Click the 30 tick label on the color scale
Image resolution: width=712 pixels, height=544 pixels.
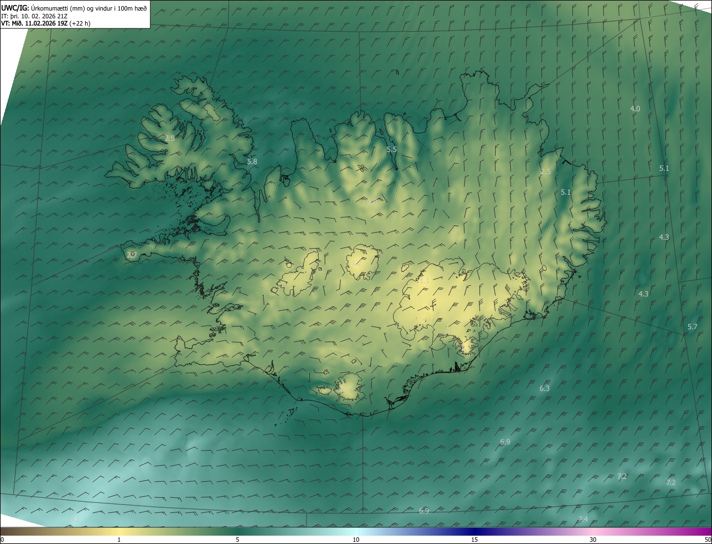point(593,540)
